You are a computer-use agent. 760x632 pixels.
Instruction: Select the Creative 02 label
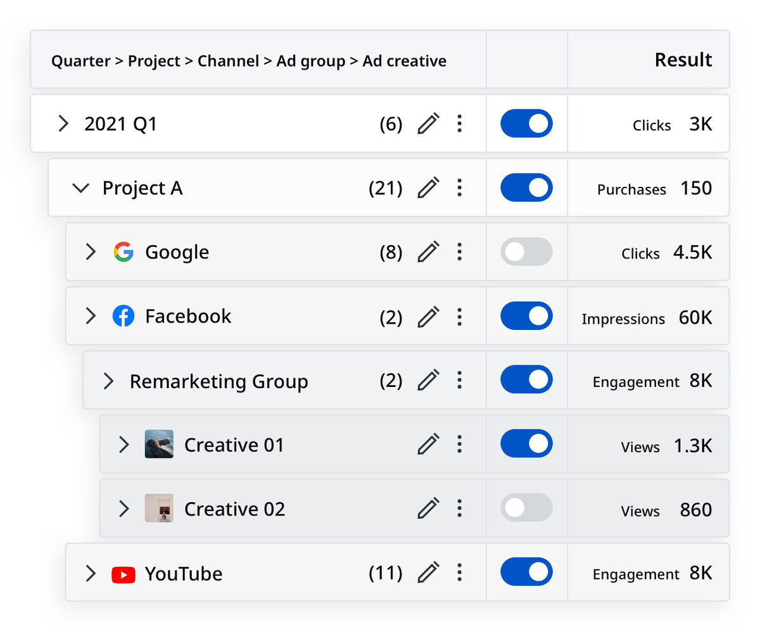pyautogui.click(x=234, y=509)
